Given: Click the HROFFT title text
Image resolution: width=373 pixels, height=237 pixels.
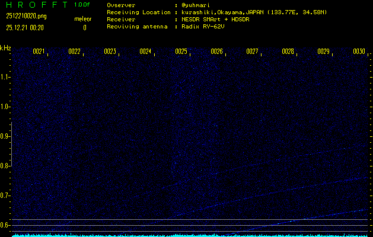Looking at the screenshot, I should (x=36, y=5).
